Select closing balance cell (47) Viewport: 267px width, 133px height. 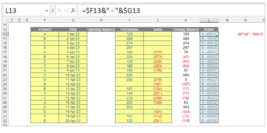click(x=186, y=57)
